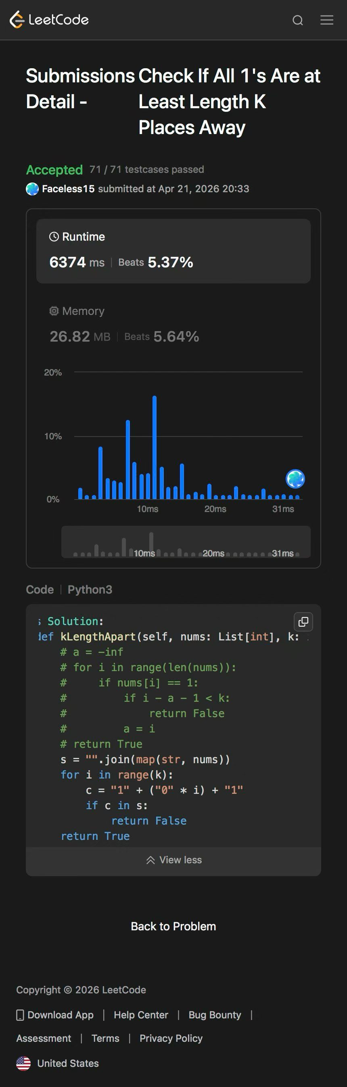The width and height of the screenshot is (347, 1087).
Task: Click the Faceless15 user avatar
Action: point(32,189)
